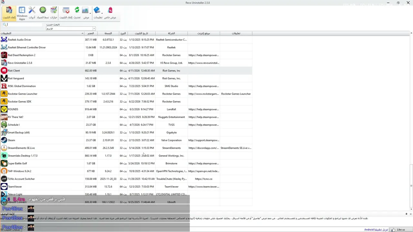Viewport: 413px width, 232px height.
Task: Click the http://www.rockstargam... website cell
Action: click(204, 94)
